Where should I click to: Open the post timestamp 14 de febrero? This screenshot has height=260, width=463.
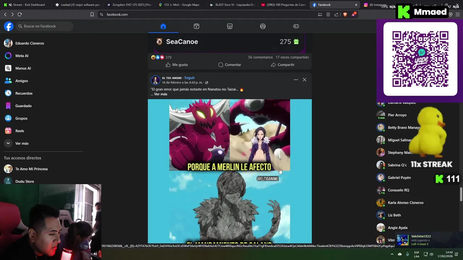click(182, 83)
